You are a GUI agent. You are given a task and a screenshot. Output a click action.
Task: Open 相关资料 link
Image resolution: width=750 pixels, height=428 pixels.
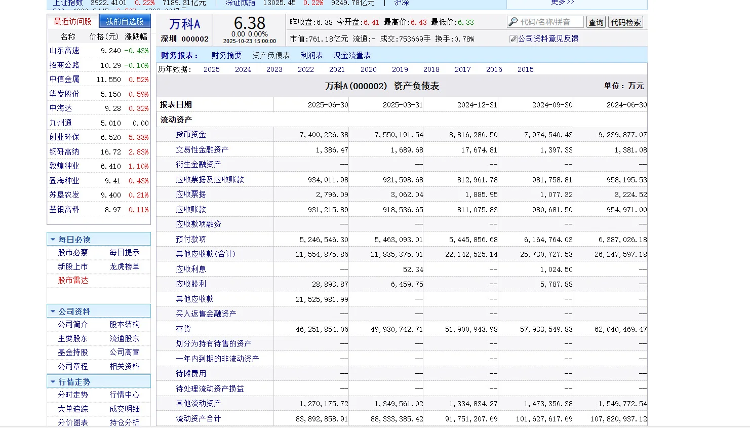coord(125,366)
